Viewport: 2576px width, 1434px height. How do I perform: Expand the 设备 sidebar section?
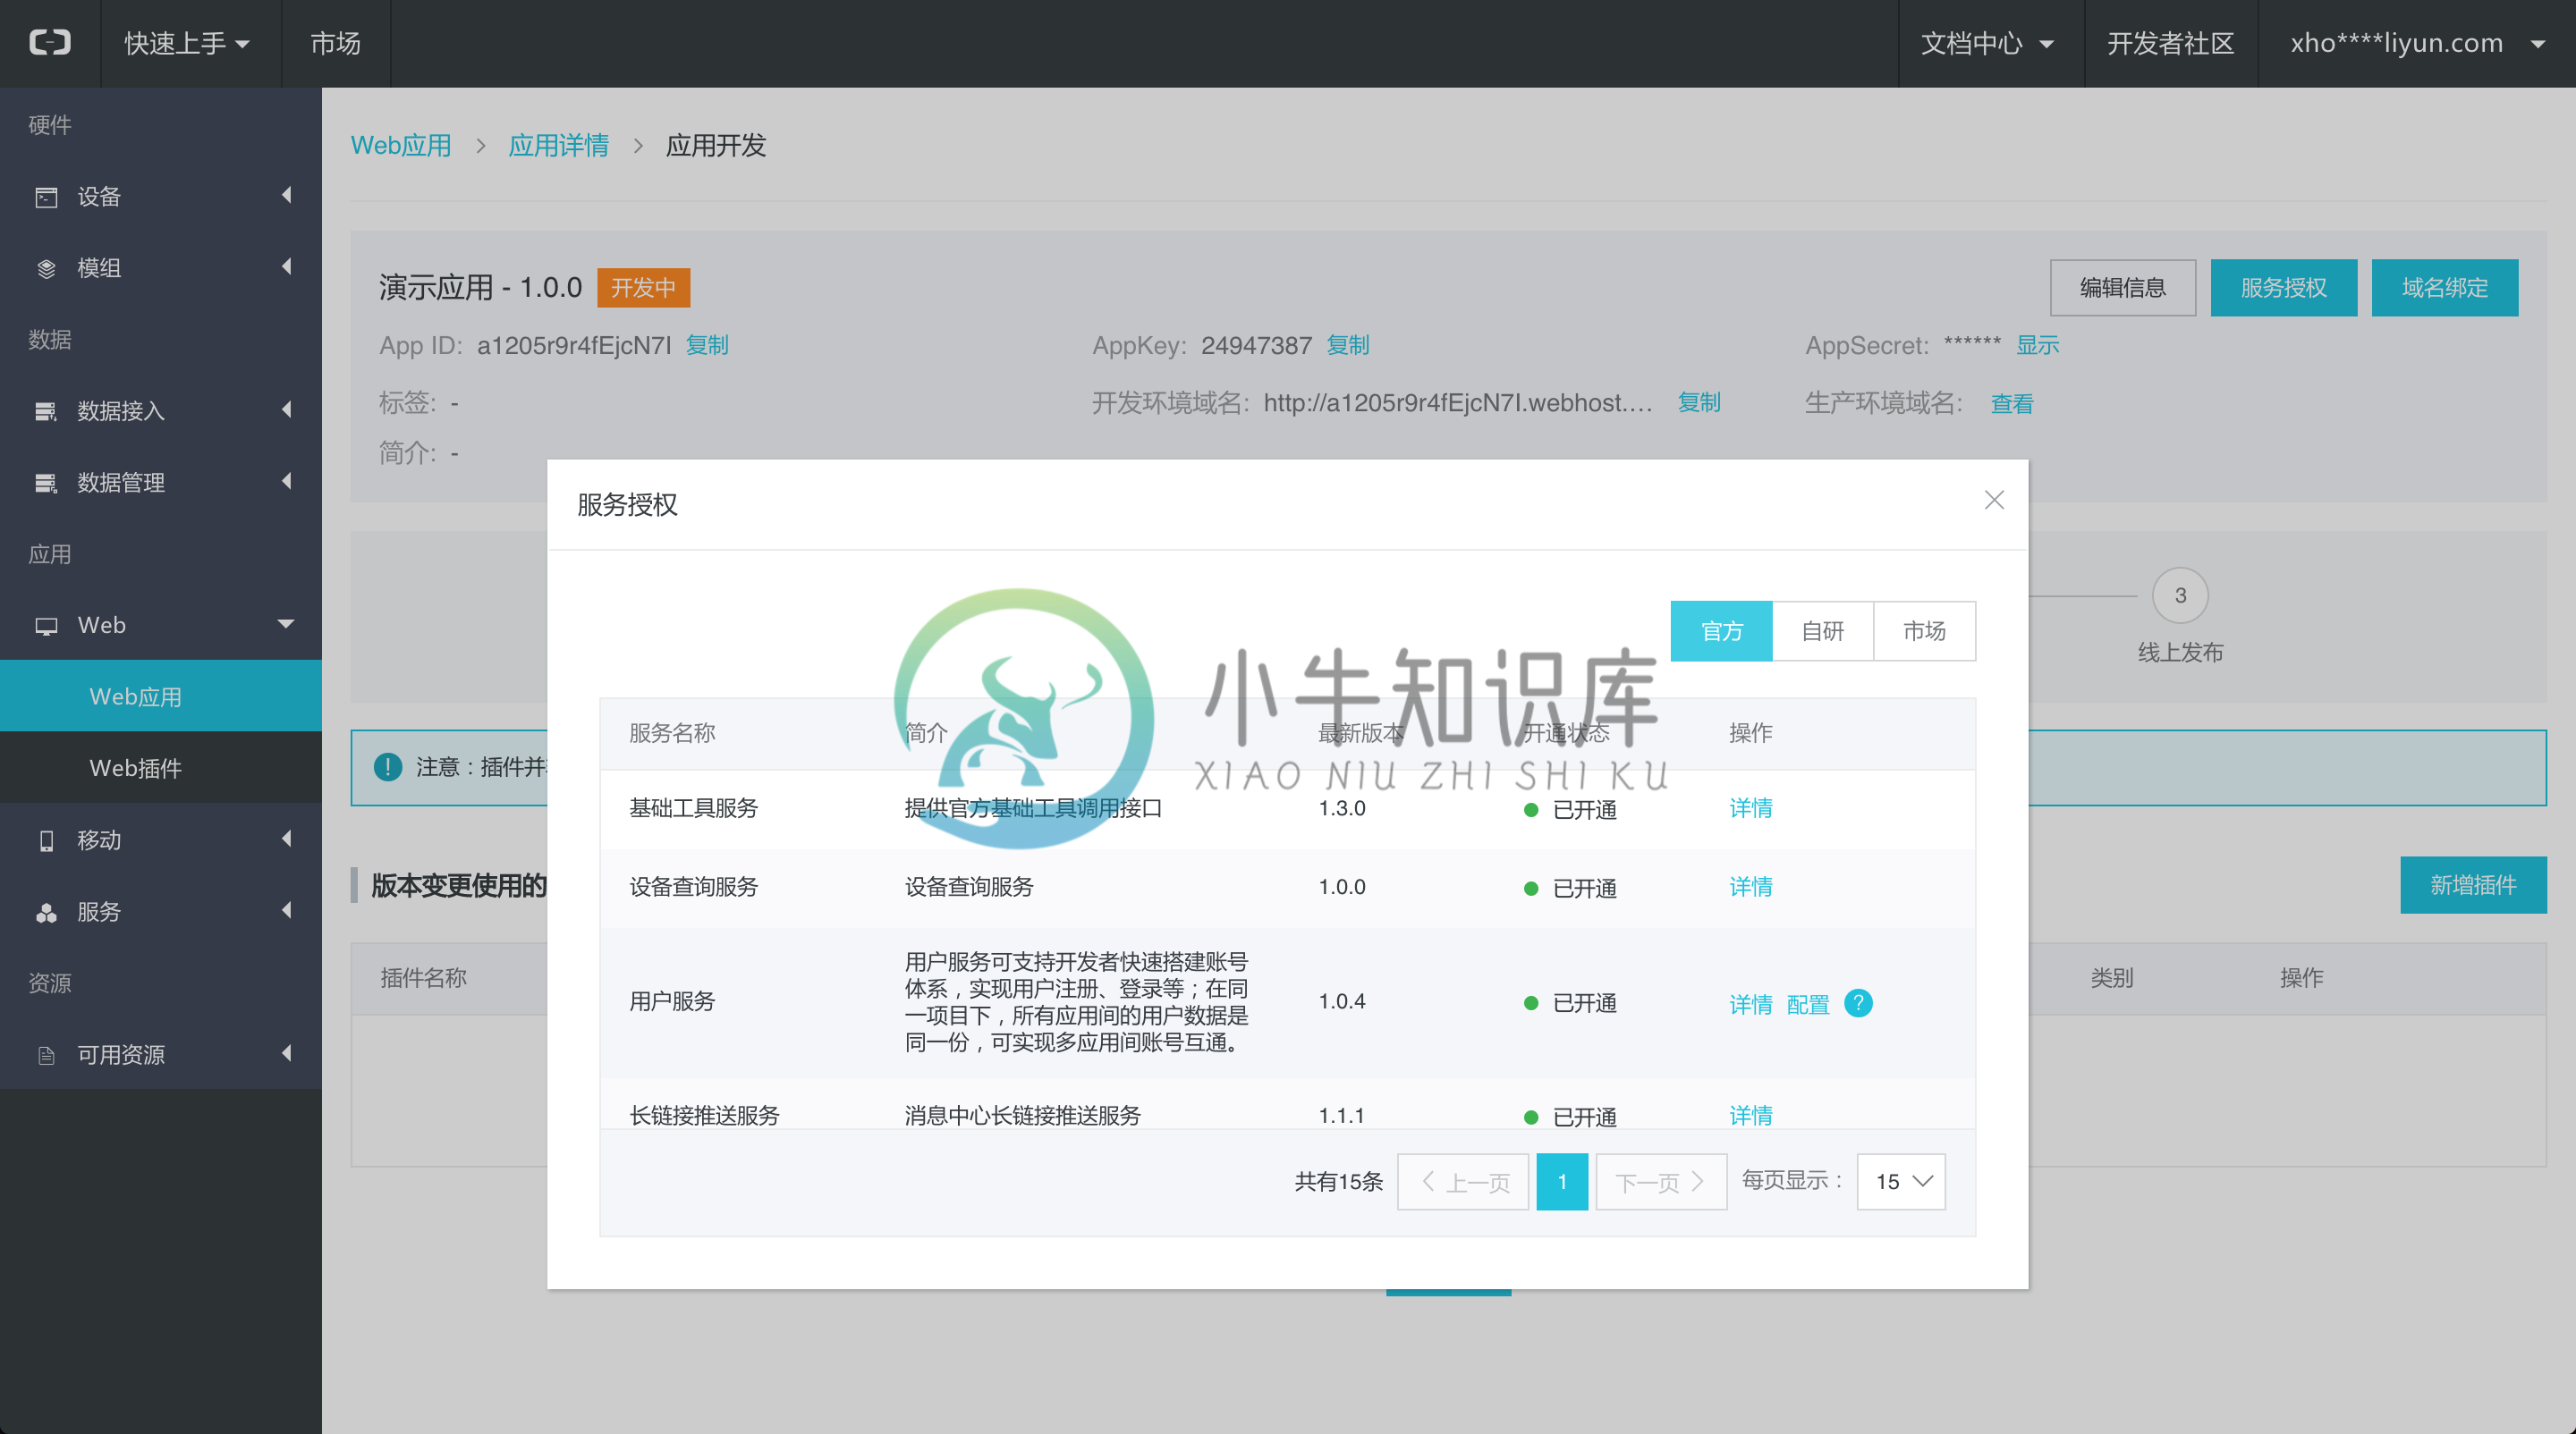287,195
